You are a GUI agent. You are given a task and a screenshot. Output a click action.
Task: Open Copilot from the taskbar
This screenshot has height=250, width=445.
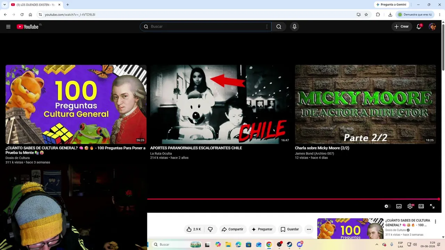coord(218,244)
